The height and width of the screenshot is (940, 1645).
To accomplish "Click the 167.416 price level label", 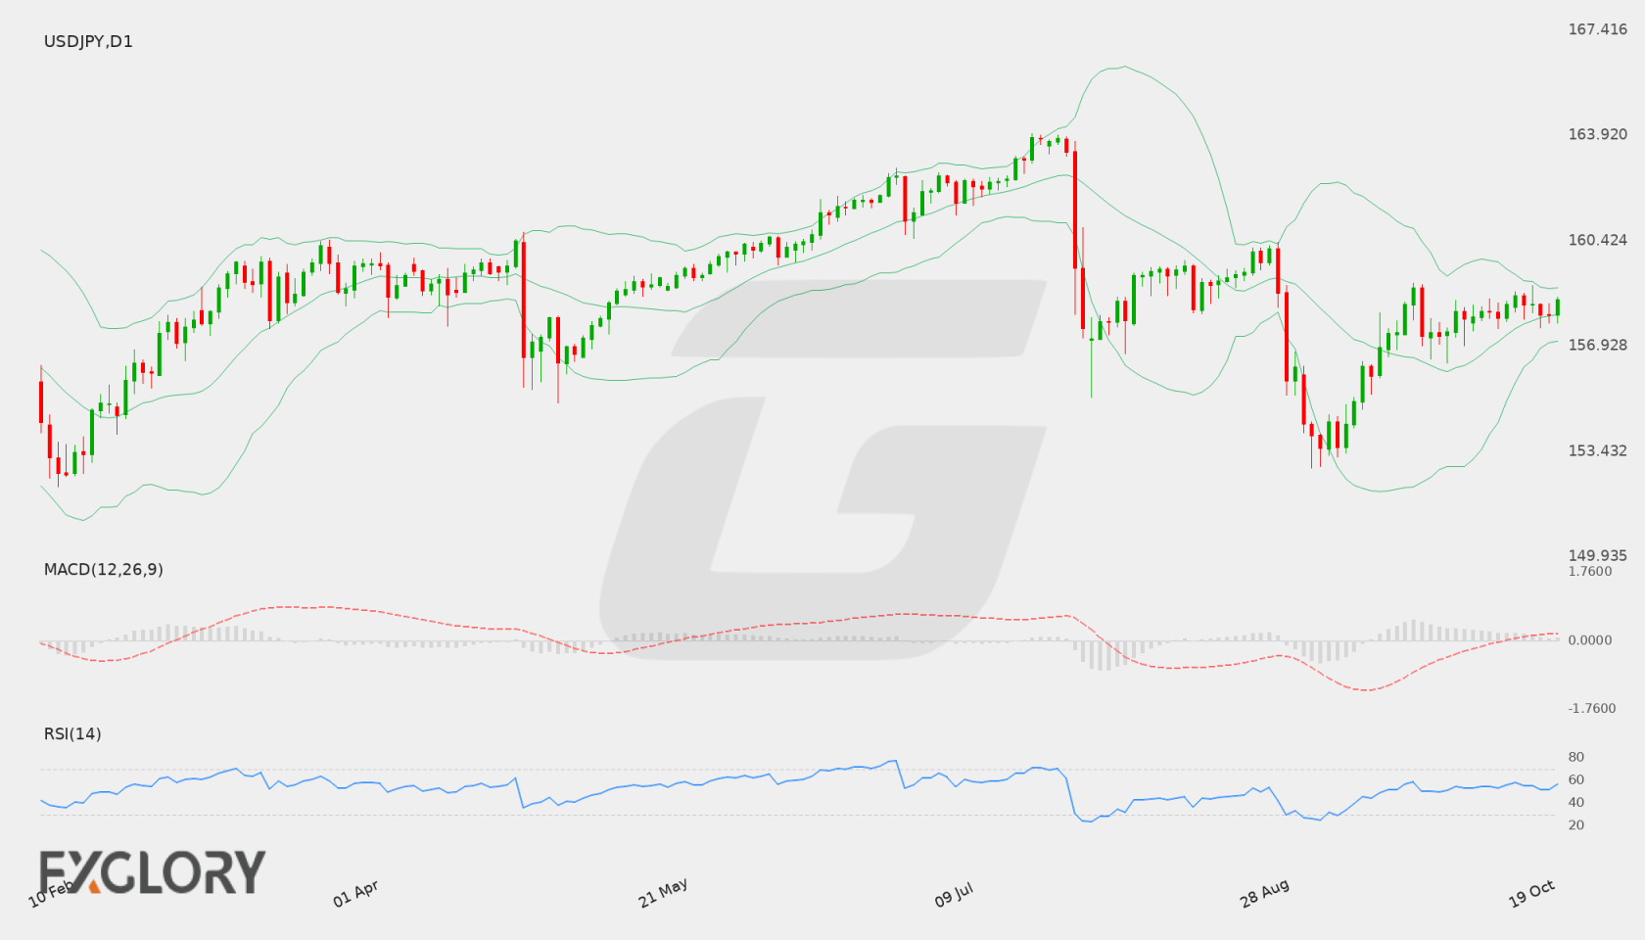I will point(1597,29).
